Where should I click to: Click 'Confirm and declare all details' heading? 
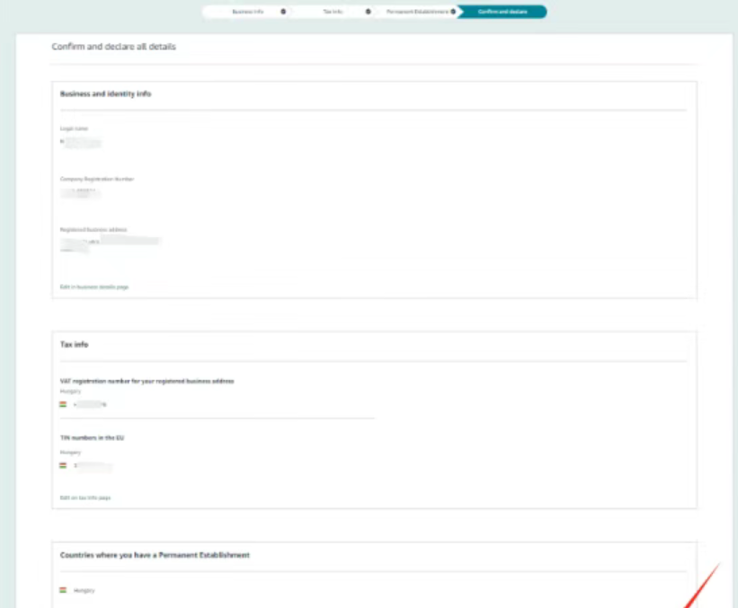[113, 47]
